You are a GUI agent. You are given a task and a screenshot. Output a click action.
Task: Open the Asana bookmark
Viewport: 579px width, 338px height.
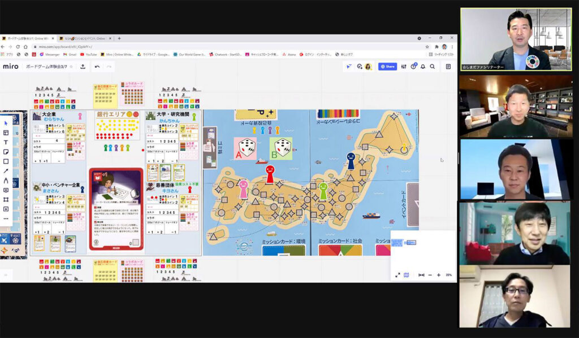pyautogui.click(x=289, y=54)
